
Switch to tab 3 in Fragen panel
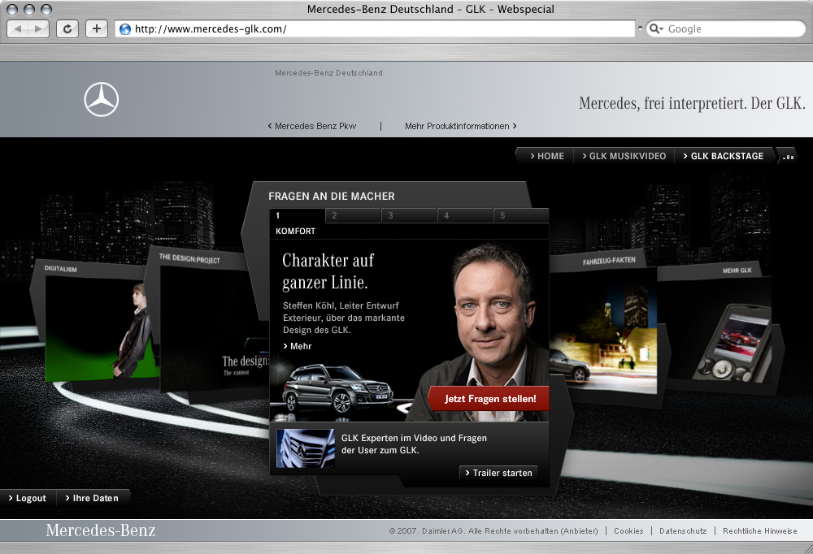click(x=409, y=215)
